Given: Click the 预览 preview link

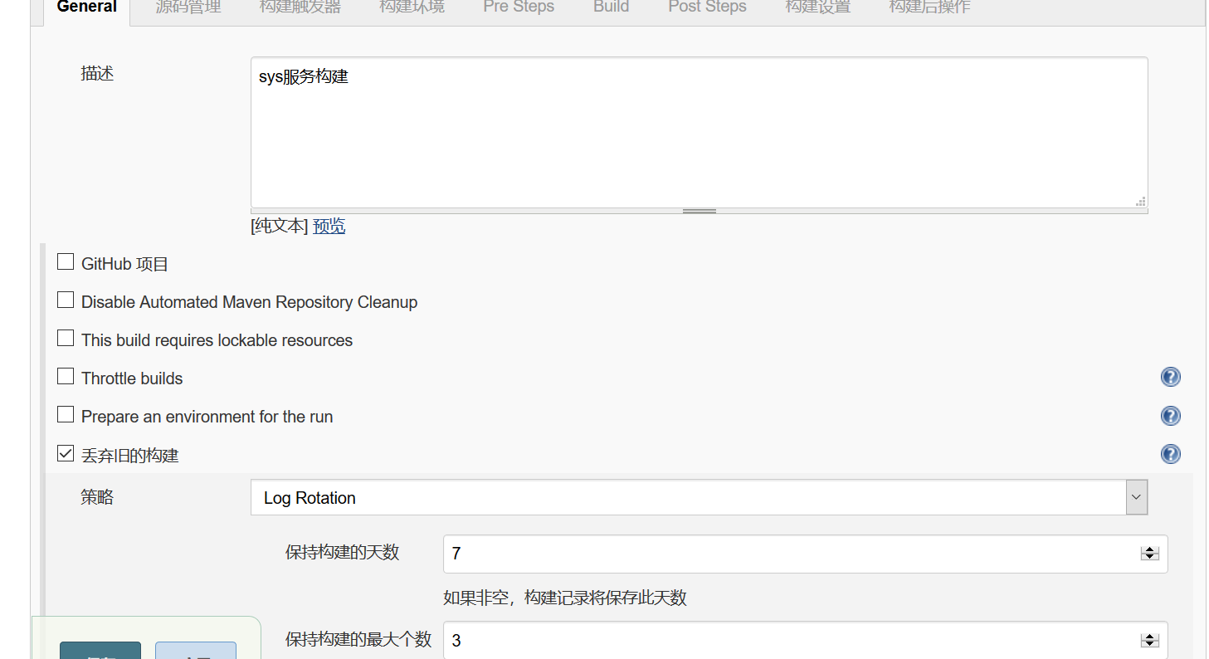Looking at the screenshot, I should [329, 226].
